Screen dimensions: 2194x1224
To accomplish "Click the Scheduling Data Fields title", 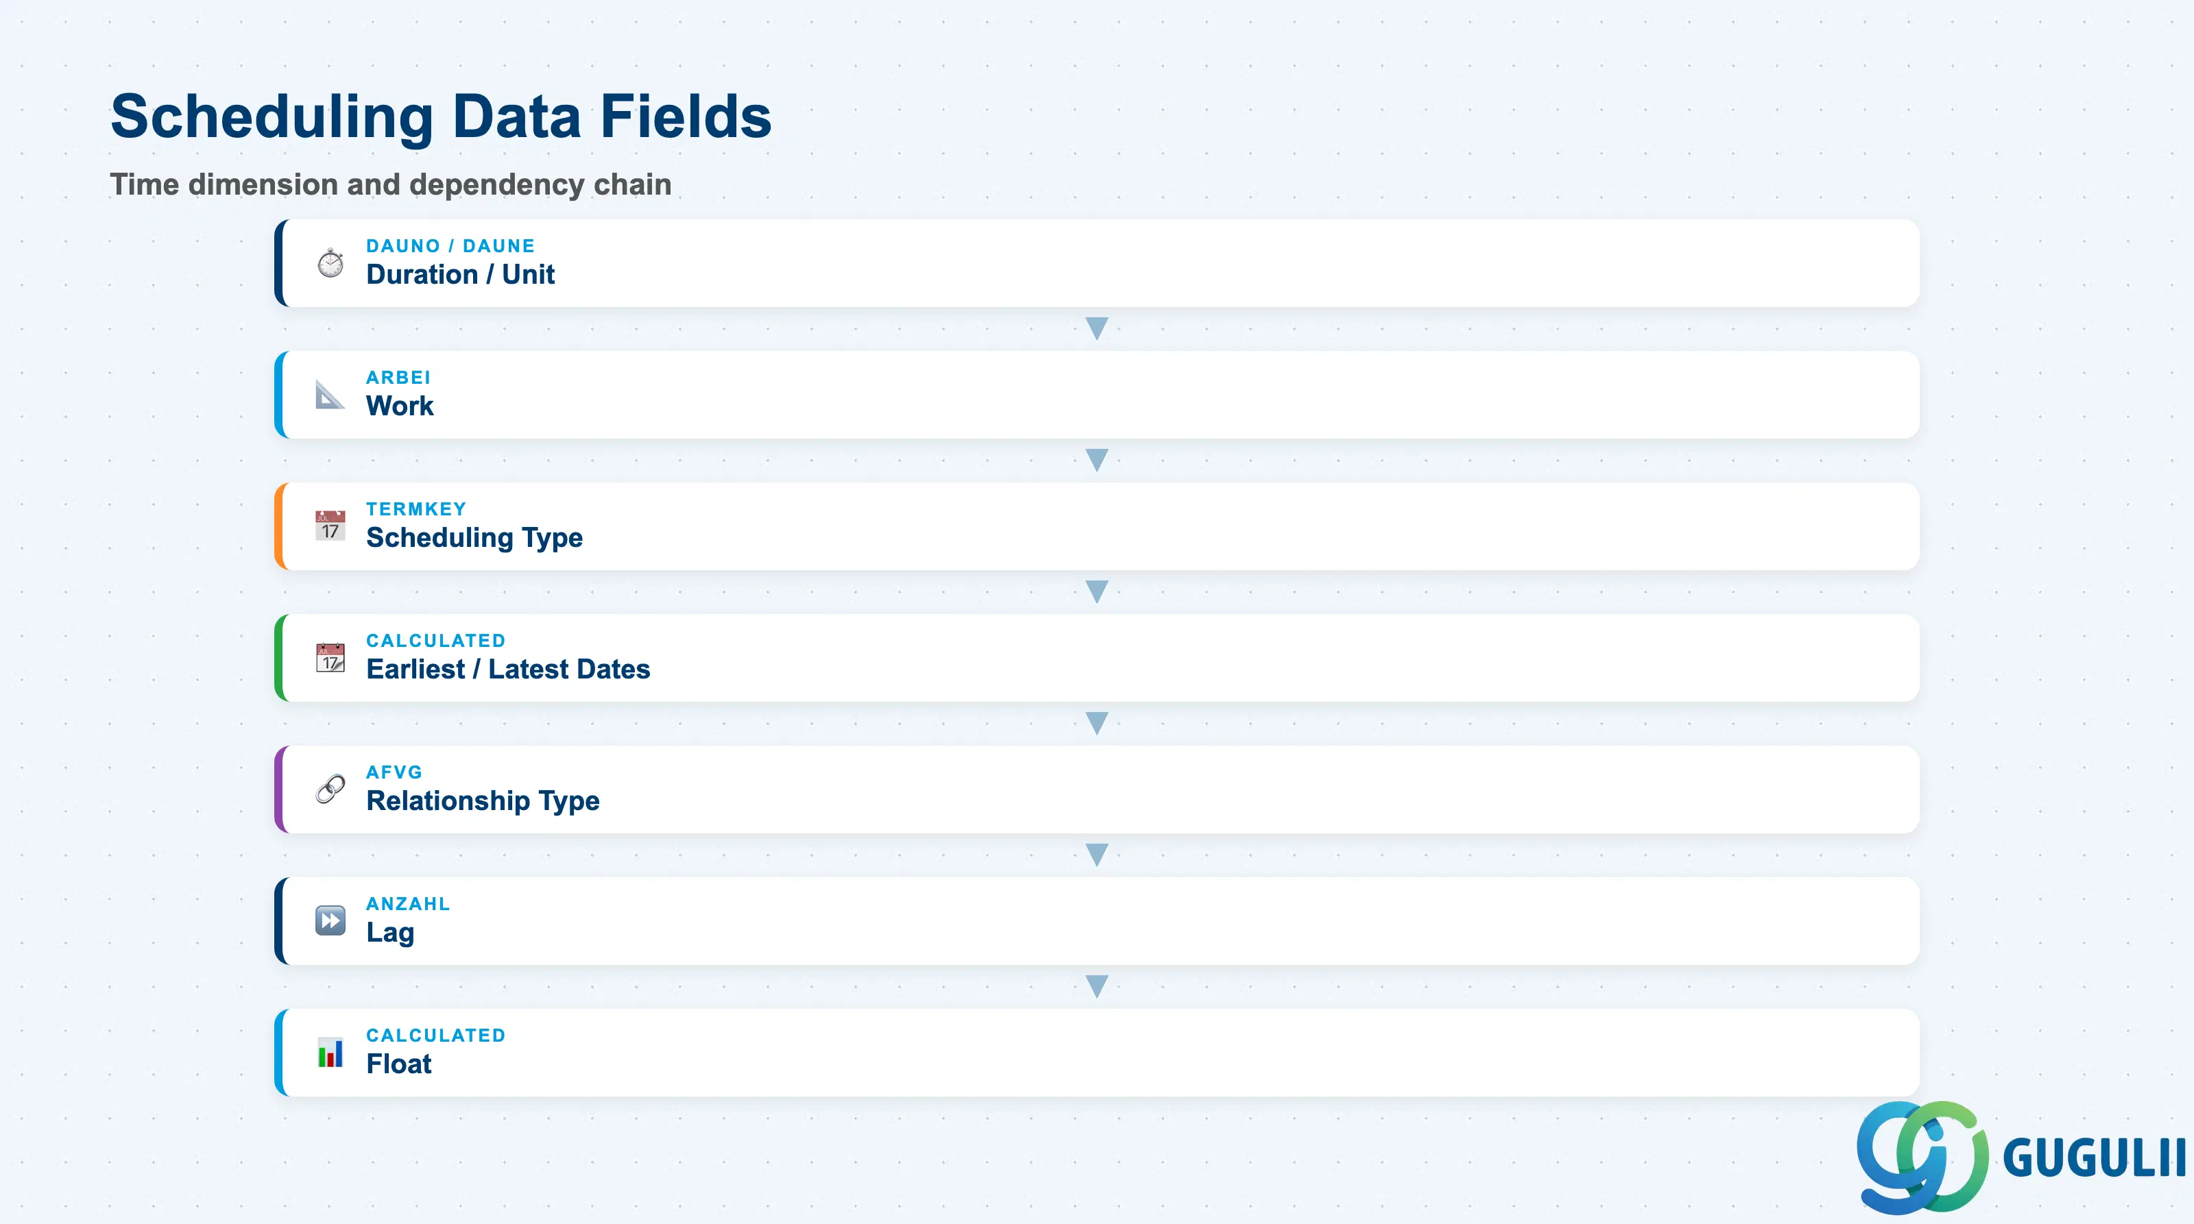I will point(441,116).
